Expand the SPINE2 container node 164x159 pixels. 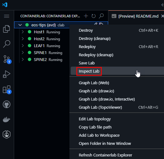pos(23,59)
